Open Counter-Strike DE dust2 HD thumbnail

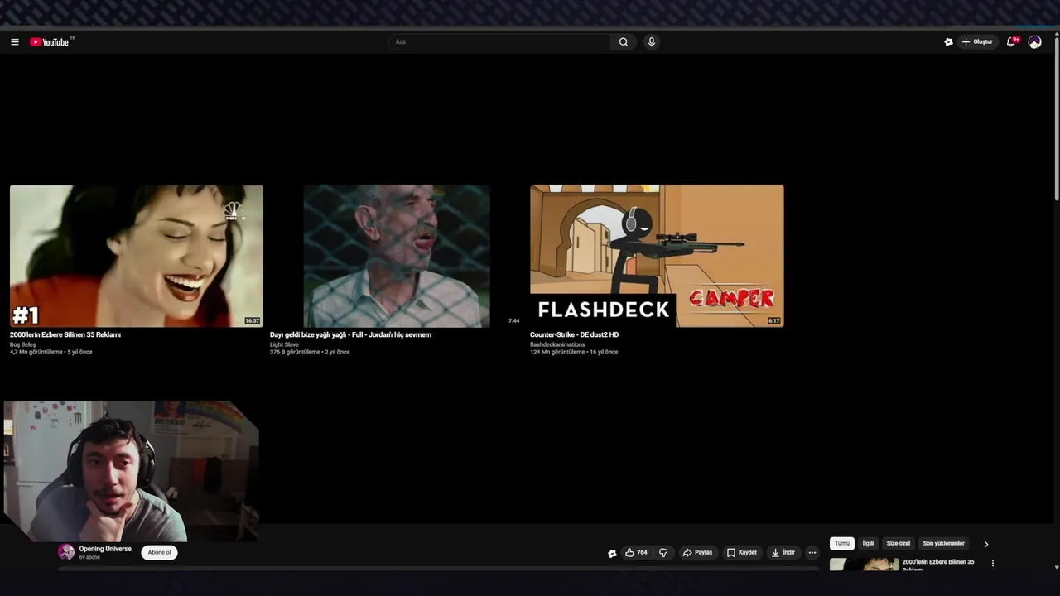[657, 256]
